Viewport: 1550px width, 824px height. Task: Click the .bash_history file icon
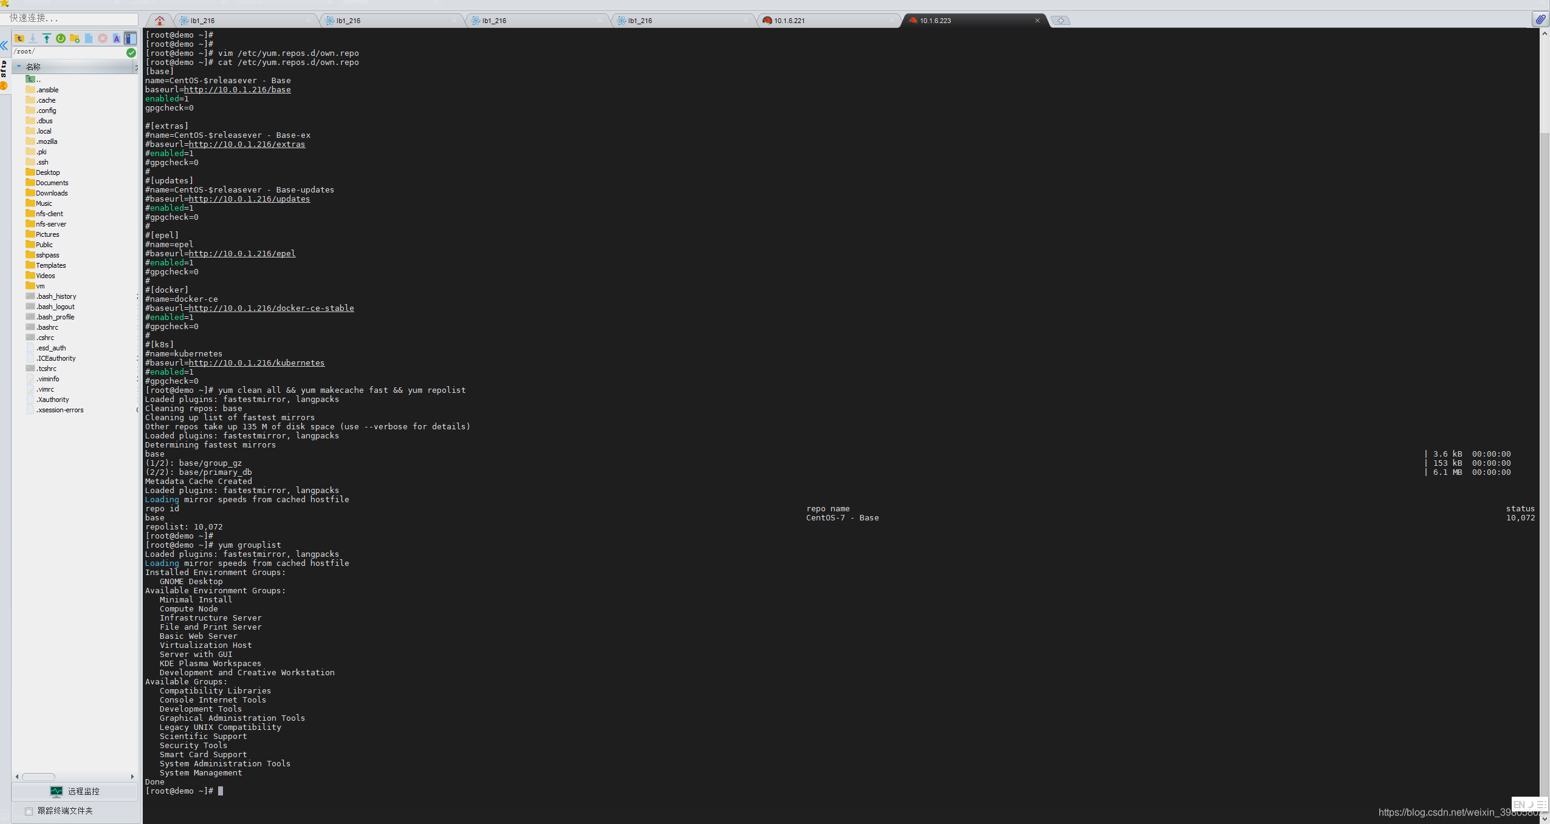tap(30, 296)
